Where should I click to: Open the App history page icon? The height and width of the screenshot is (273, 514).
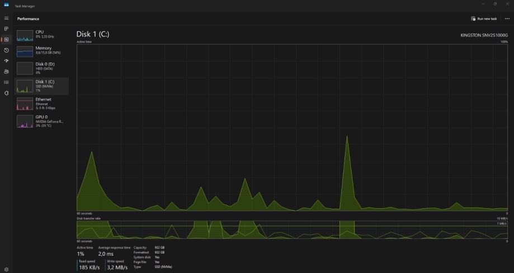6,50
